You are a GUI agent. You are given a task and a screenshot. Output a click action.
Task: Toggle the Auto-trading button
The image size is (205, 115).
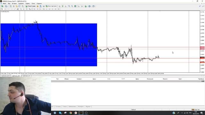click(51, 6)
